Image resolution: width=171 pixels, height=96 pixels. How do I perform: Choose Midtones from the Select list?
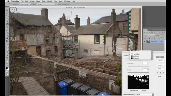point(136,56)
